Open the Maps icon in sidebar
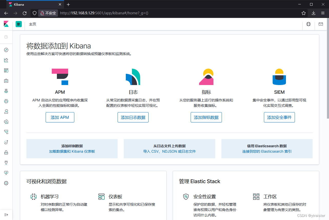The height and width of the screenshot is (220, 329). (x=6, y=91)
